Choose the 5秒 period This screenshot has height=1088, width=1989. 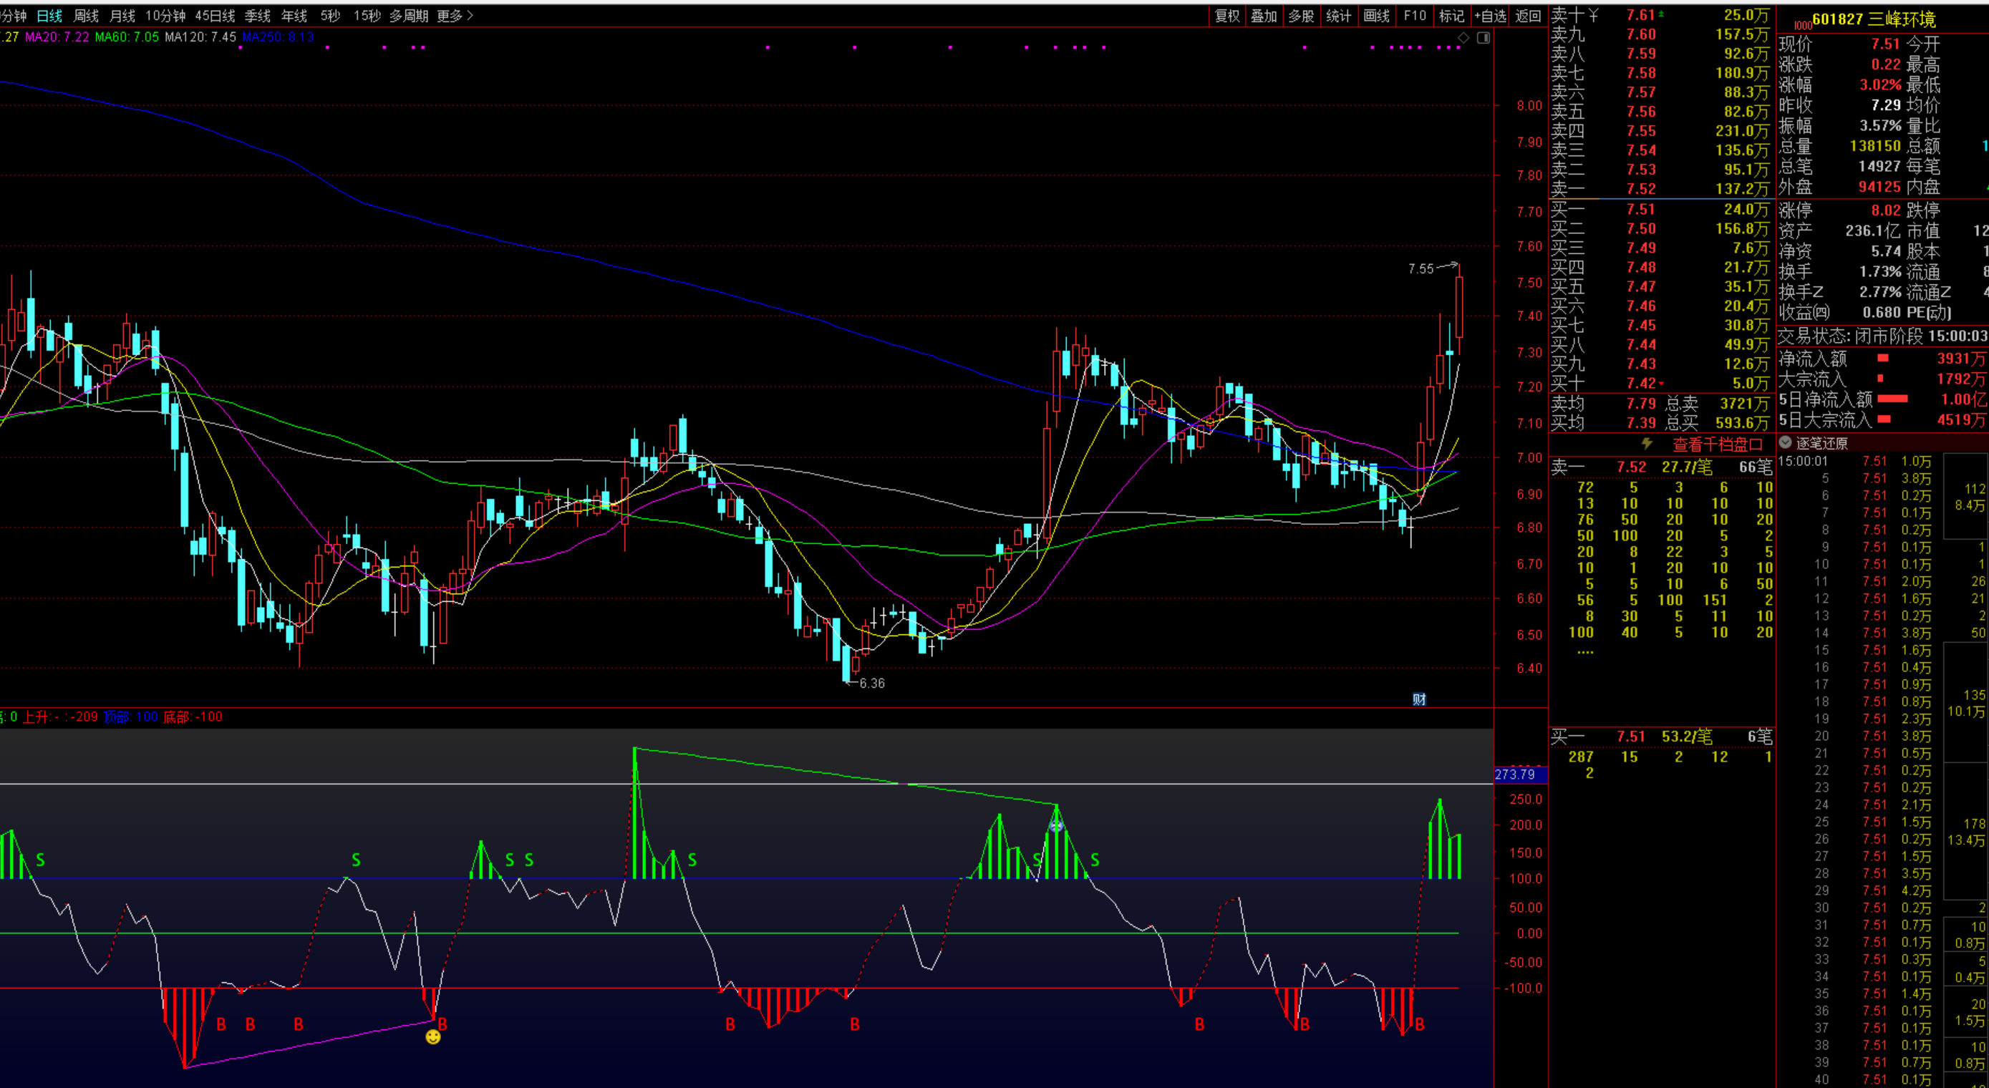329,16
